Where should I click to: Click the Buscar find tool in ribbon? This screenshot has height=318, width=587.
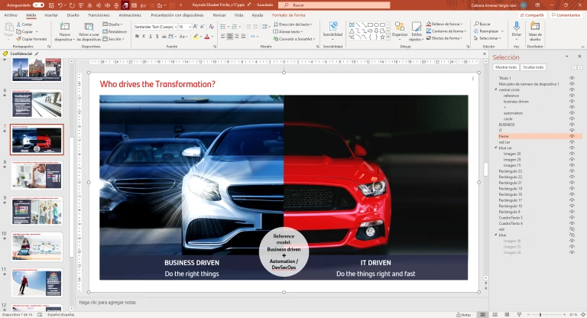click(x=485, y=24)
